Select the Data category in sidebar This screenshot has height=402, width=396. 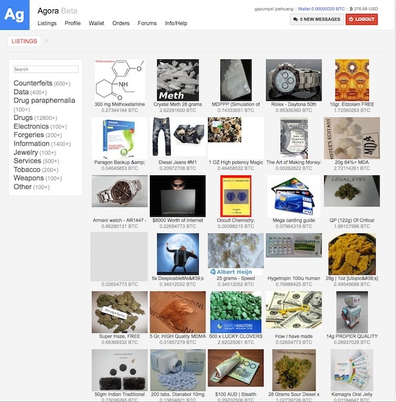[21, 92]
